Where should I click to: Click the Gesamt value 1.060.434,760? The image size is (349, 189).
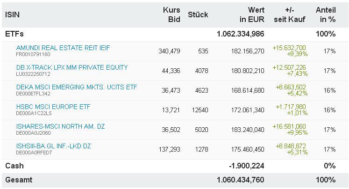tap(240, 179)
